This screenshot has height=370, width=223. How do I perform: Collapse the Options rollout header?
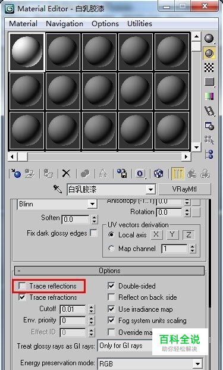(109, 271)
